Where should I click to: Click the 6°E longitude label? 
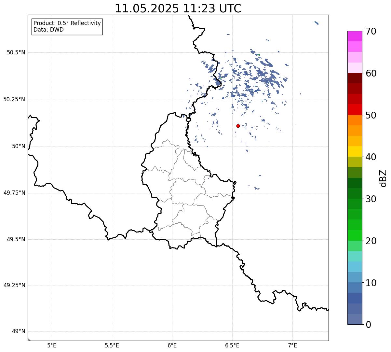[x=172, y=345]
